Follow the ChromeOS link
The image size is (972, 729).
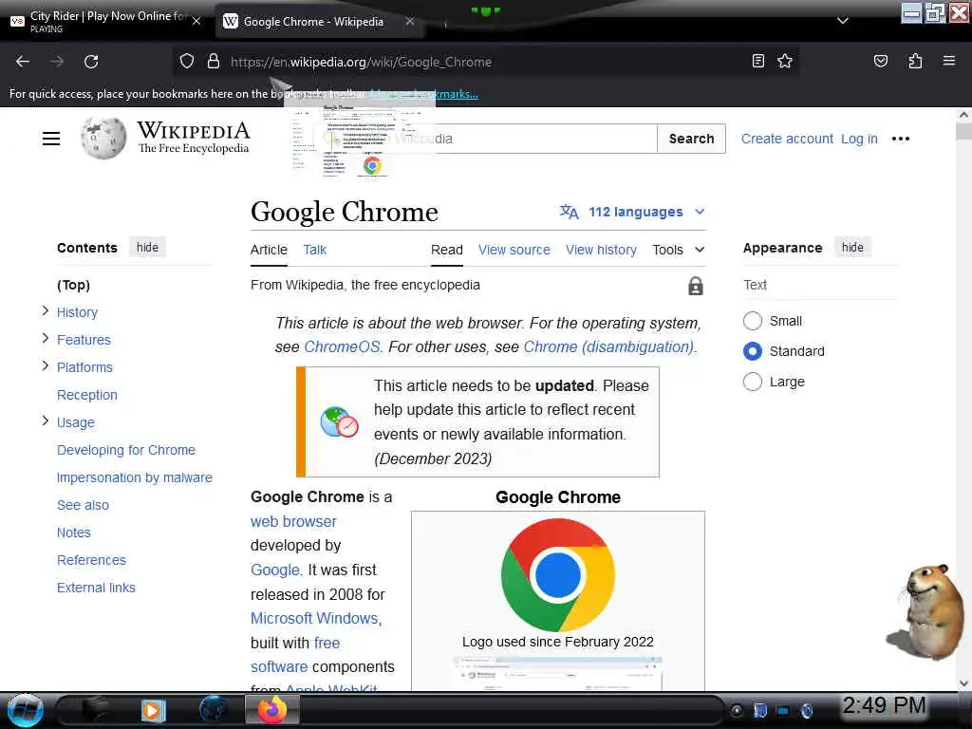[342, 347]
